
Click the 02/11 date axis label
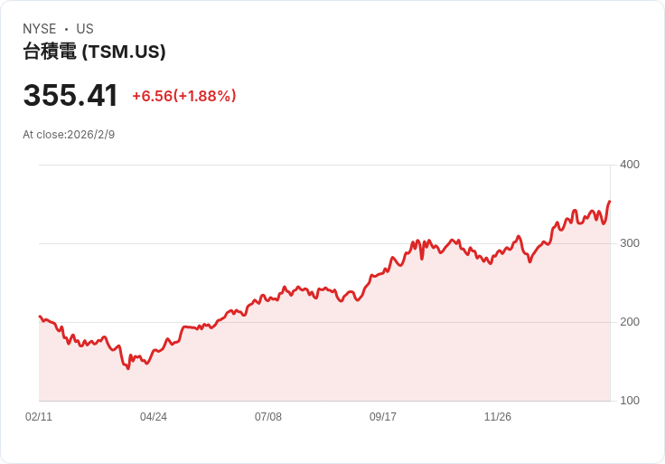click(39, 417)
